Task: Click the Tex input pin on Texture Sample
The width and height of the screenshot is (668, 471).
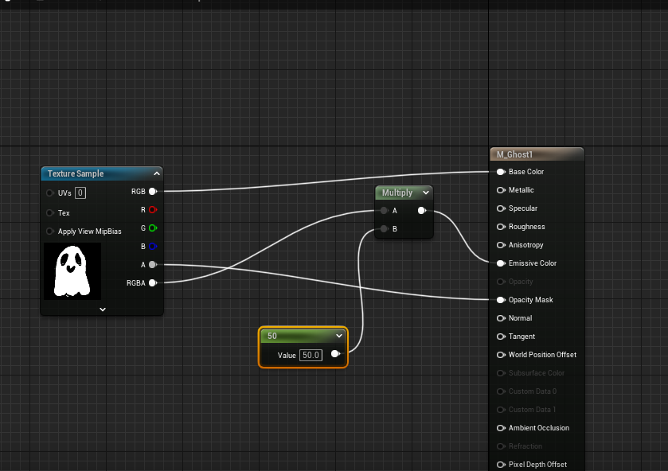Action: click(50, 213)
